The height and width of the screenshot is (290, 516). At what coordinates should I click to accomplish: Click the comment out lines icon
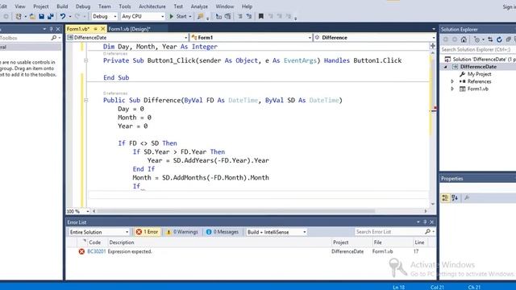coord(240,16)
